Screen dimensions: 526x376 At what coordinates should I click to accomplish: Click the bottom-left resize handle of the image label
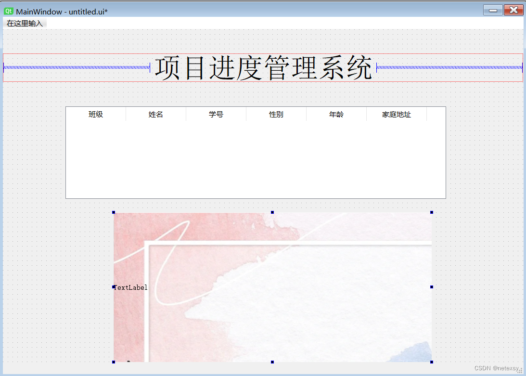pyautogui.click(x=114, y=361)
